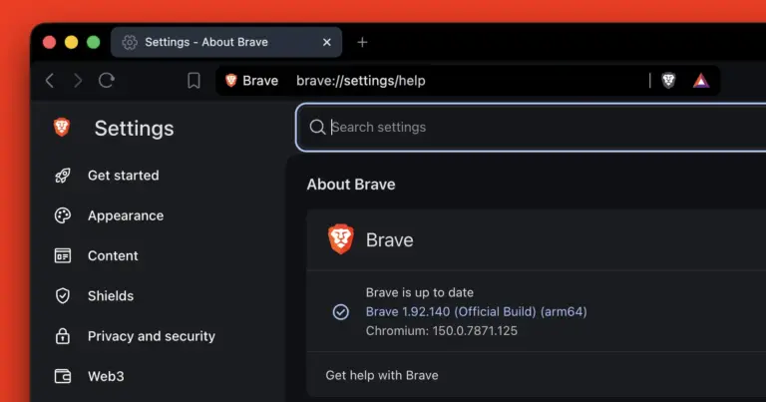Open Brave Shields lion icon in address bar
The image size is (766, 402).
tap(668, 81)
